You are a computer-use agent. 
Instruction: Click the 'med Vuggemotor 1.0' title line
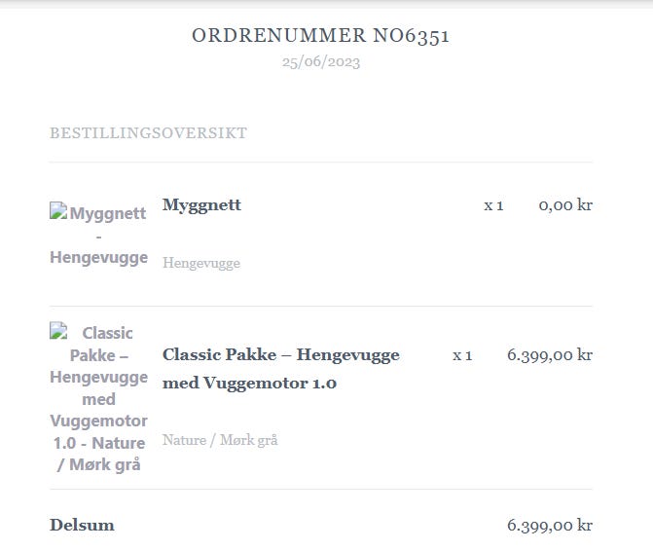(249, 384)
